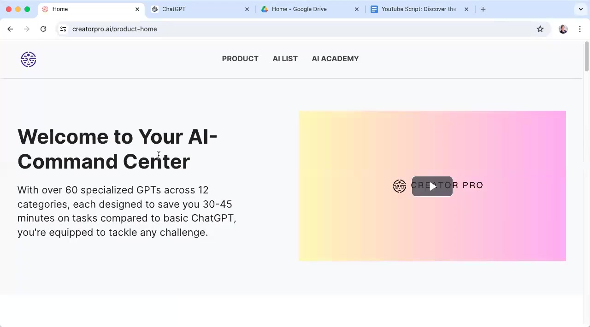Go back with browser back arrow
590x327 pixels.
pyautogui.click(x=10, y=29)
